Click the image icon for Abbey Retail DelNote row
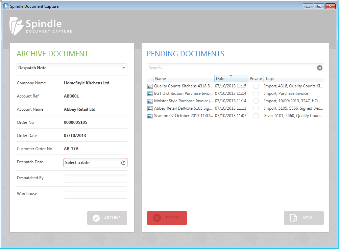Viewport: 339px width, 249px height. click(150, 109)
